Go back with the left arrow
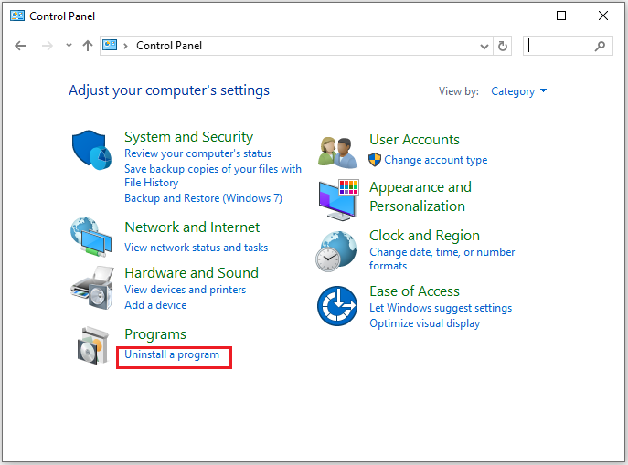The image size is (628, 465). pyautogui.click(x=20, y=46)
